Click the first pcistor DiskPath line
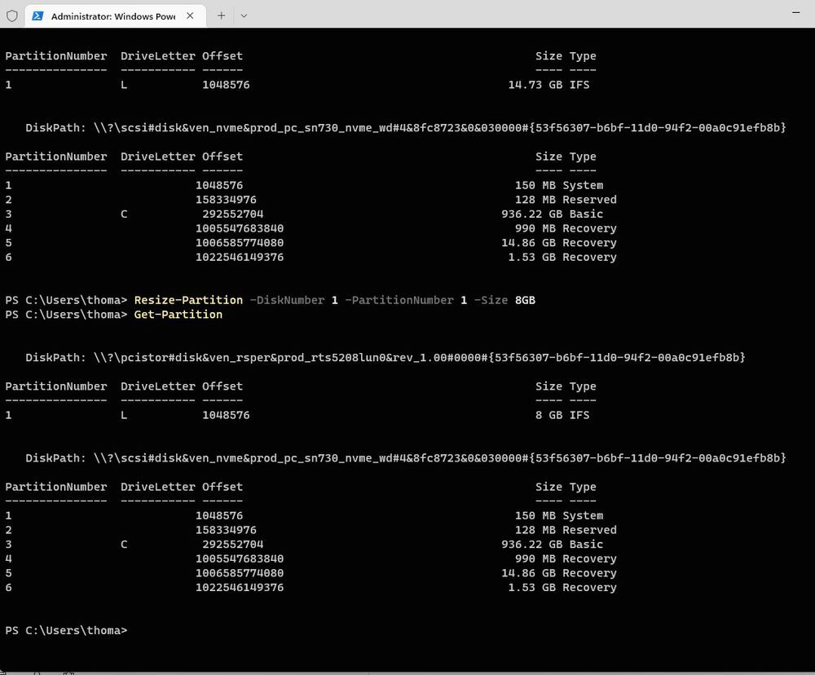815x675 pixels. pyautogui.click(x=385, y=358)
